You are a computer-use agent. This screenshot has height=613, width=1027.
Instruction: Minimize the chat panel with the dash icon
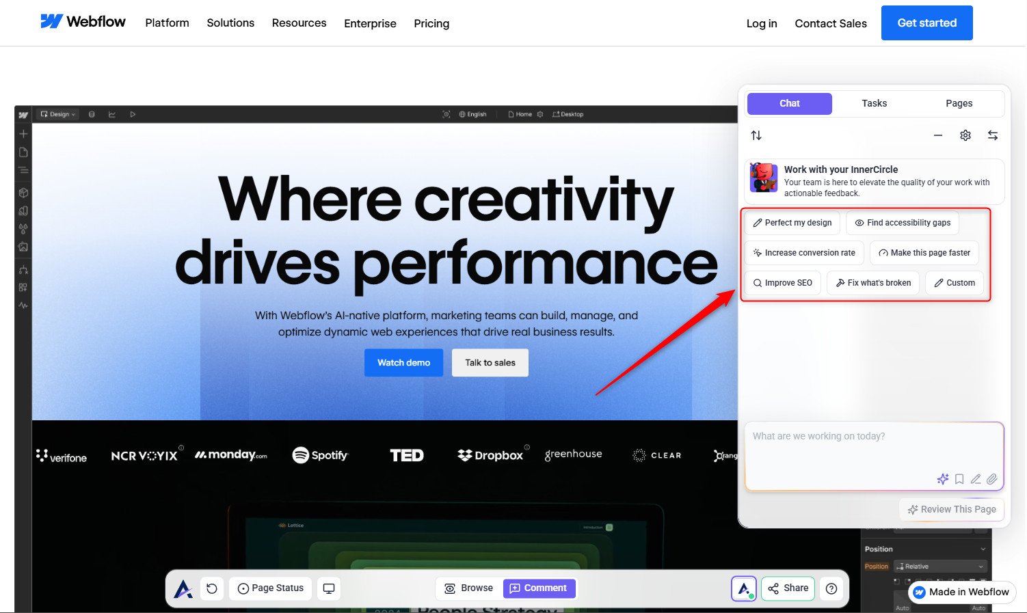(x=937, y=135)
